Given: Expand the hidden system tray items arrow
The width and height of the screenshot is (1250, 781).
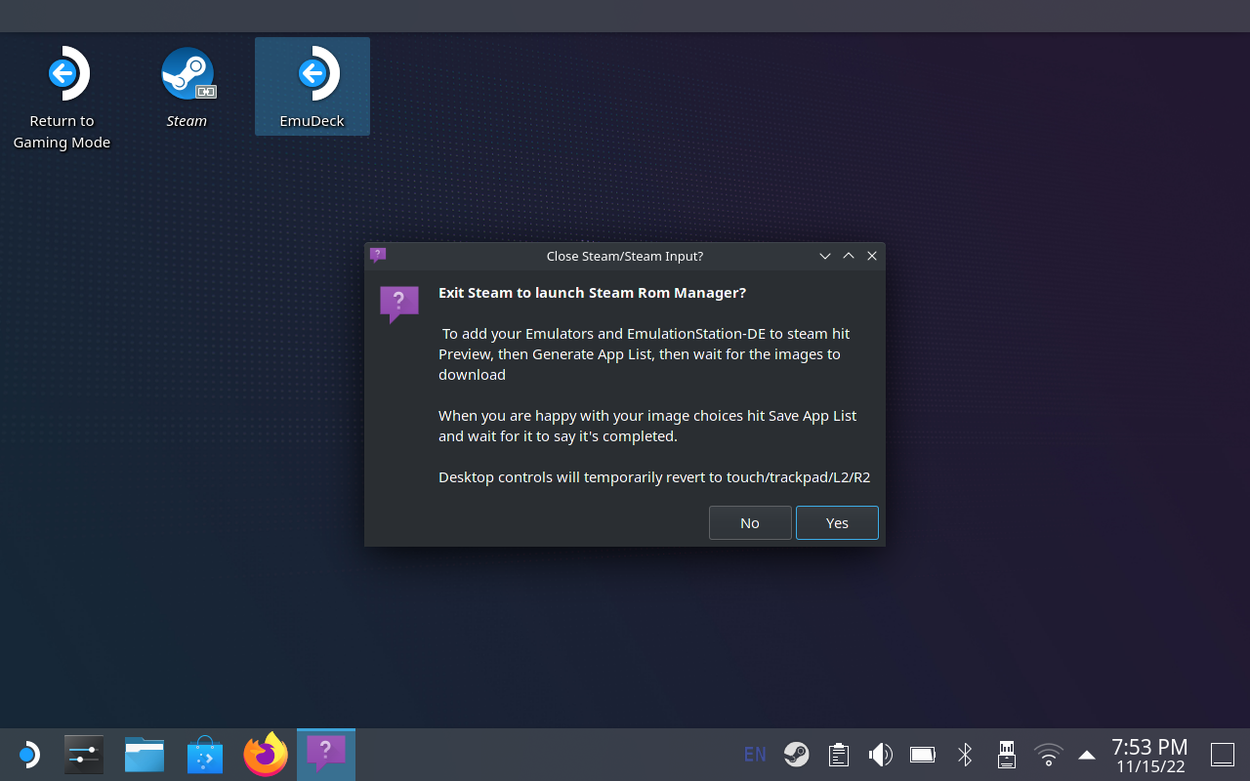Looking at the screenshot, I should [1087, 754].
